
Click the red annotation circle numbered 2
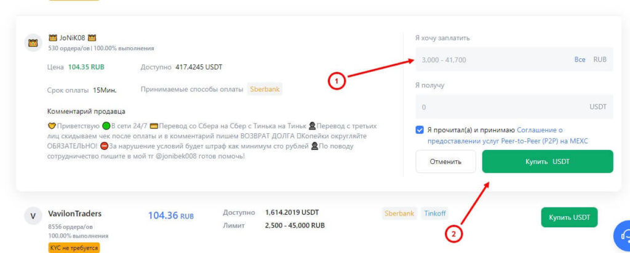point(453,233)
